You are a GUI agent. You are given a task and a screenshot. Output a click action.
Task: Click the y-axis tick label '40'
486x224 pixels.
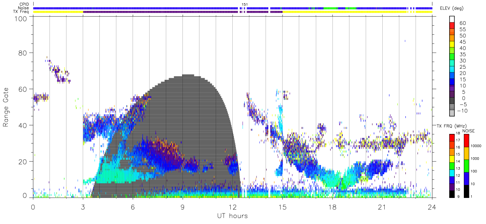point(24,125)
